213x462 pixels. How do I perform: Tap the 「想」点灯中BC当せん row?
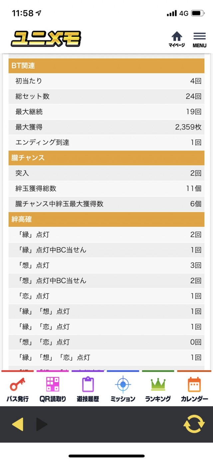click(106, 281)
